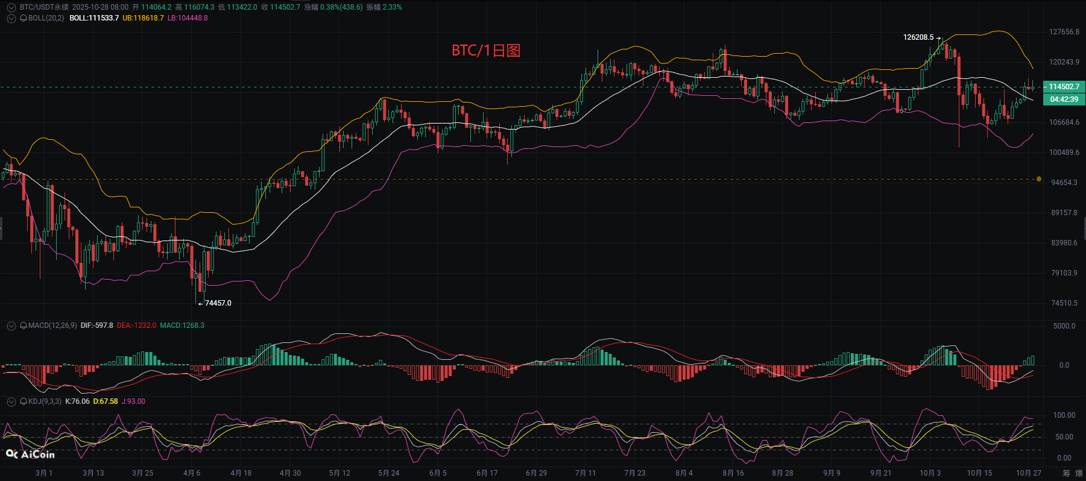Click the BOLL alert bell icon
Viewport: 1086px width, 481px height.
[x=24, y=18]
